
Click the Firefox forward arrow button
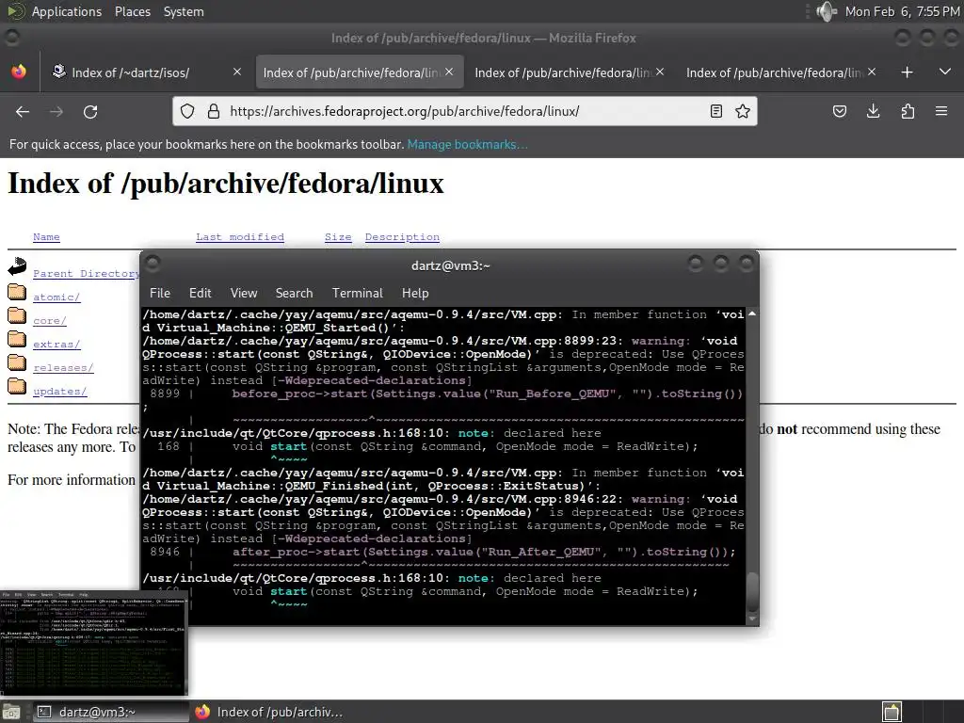pyautogui.click(x=56, y=111)
